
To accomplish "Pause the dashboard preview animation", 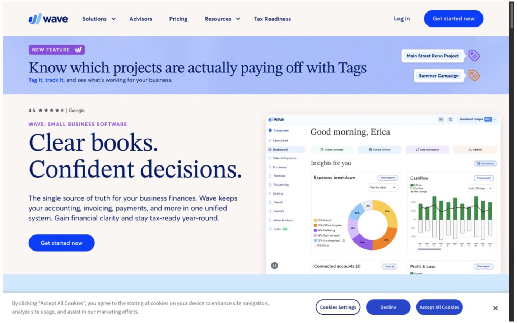I will tap(274, 266).
